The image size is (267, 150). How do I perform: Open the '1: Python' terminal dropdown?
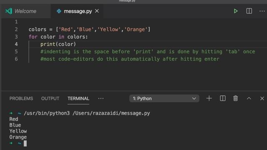pos(164,98)
